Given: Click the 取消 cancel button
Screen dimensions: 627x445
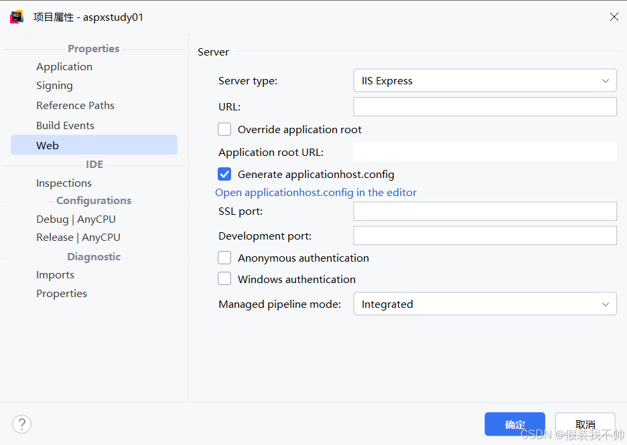Looking at the screenshot, I should click(x=585, y=424).
